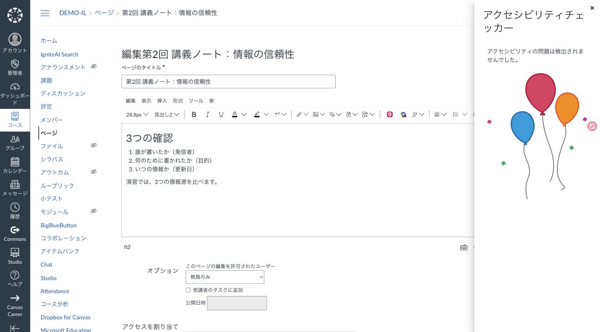Toggle visibility icon beside アウトカム
This screenshot has height=332, width=600.
click(x=94, y=172)
